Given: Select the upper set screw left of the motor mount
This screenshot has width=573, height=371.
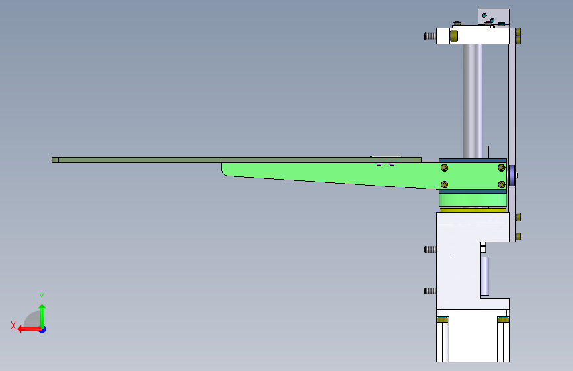Looking at the screenshot, I should click(430, 250).
